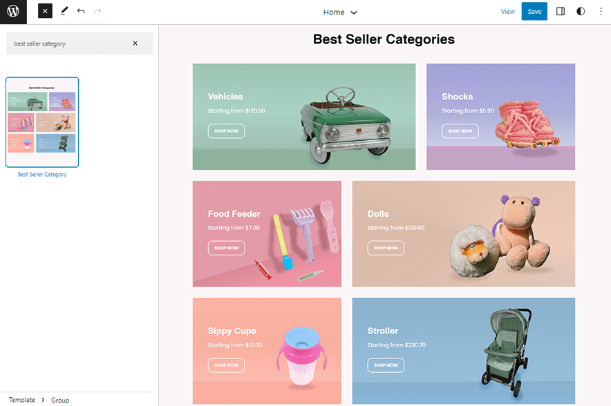
Task: Close the inserter using the X icon
Action: [44, 11]
